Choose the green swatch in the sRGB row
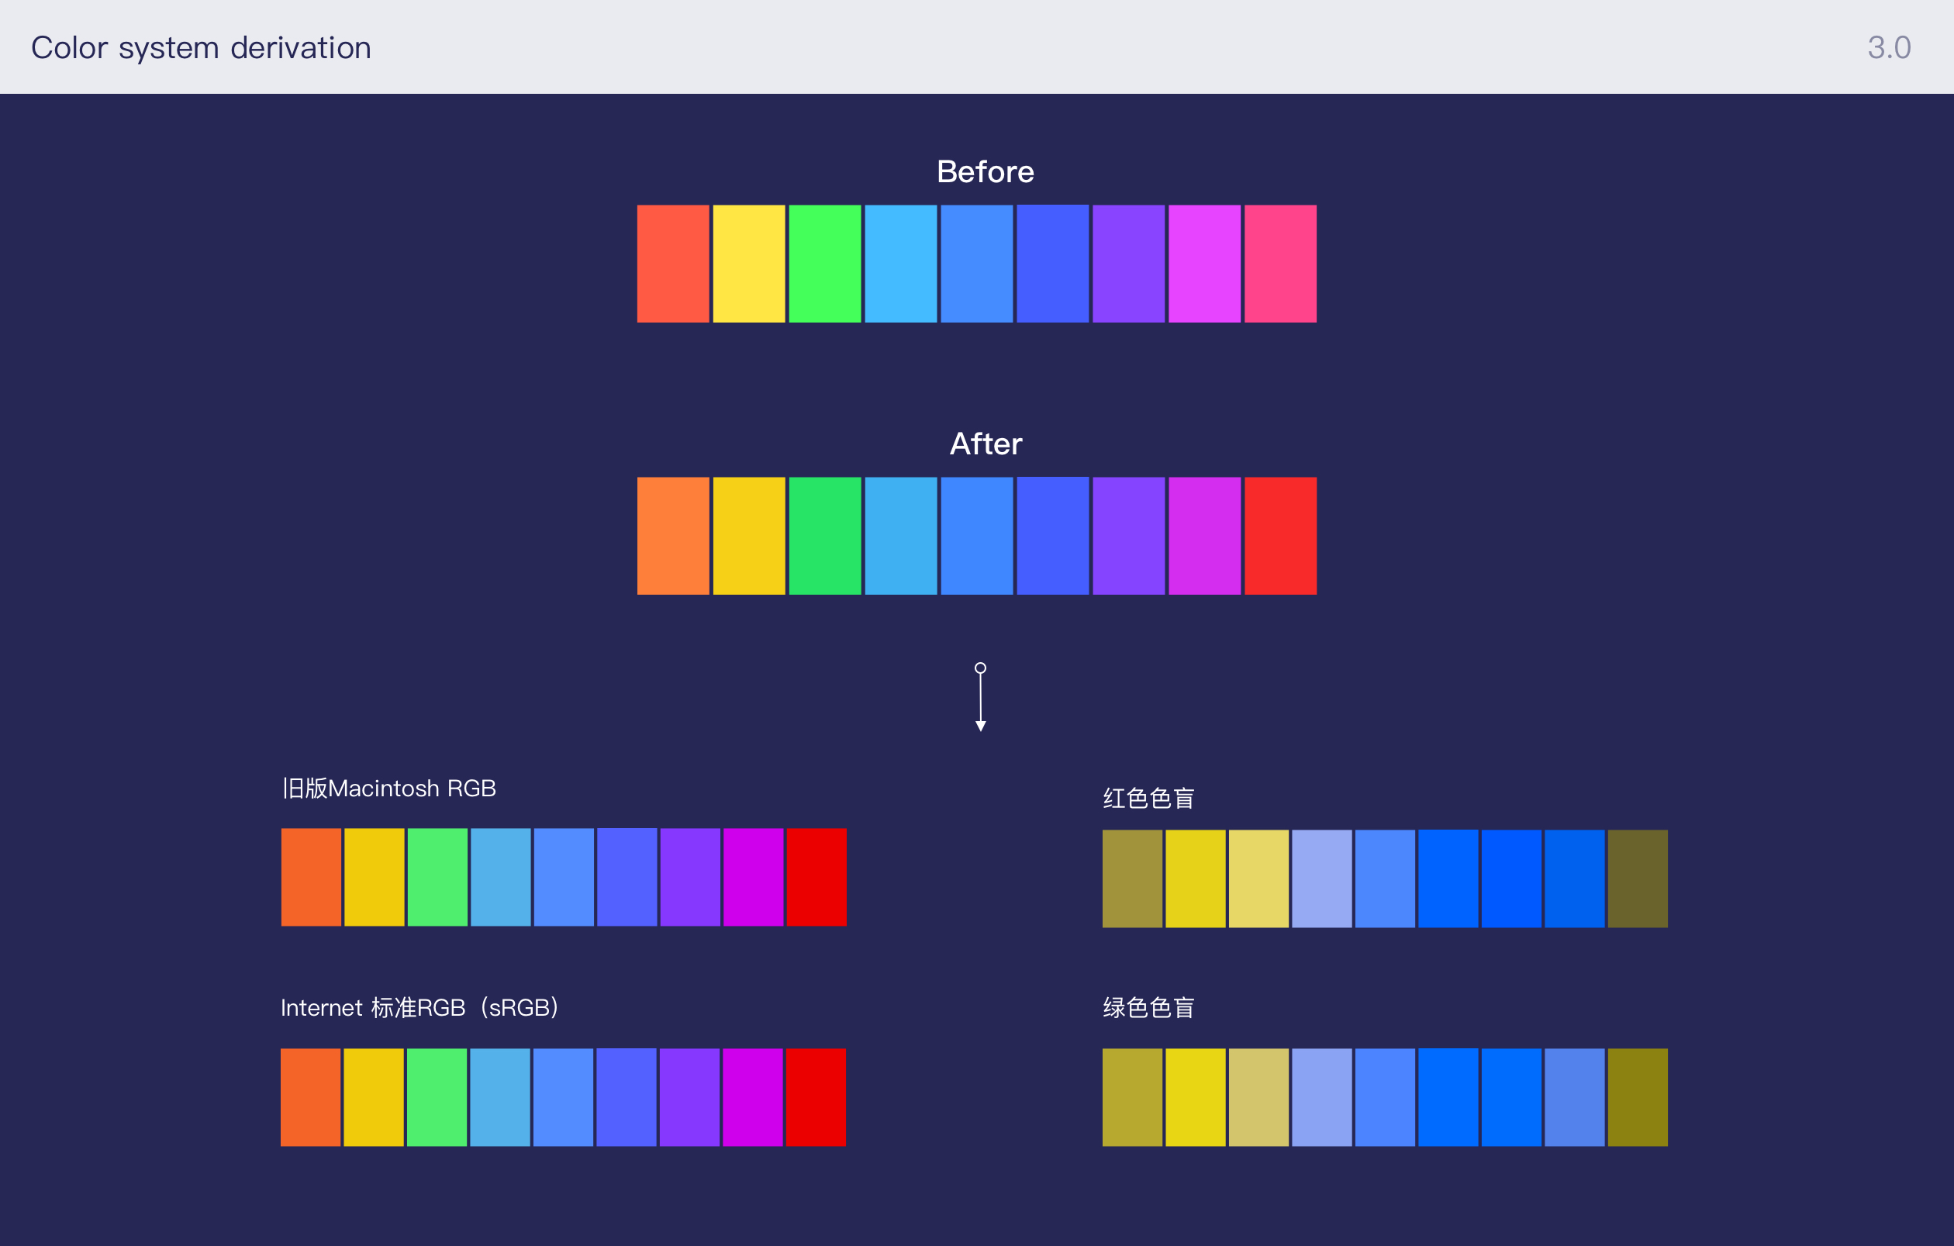1954x1246 pixels. pos(437,1096)
